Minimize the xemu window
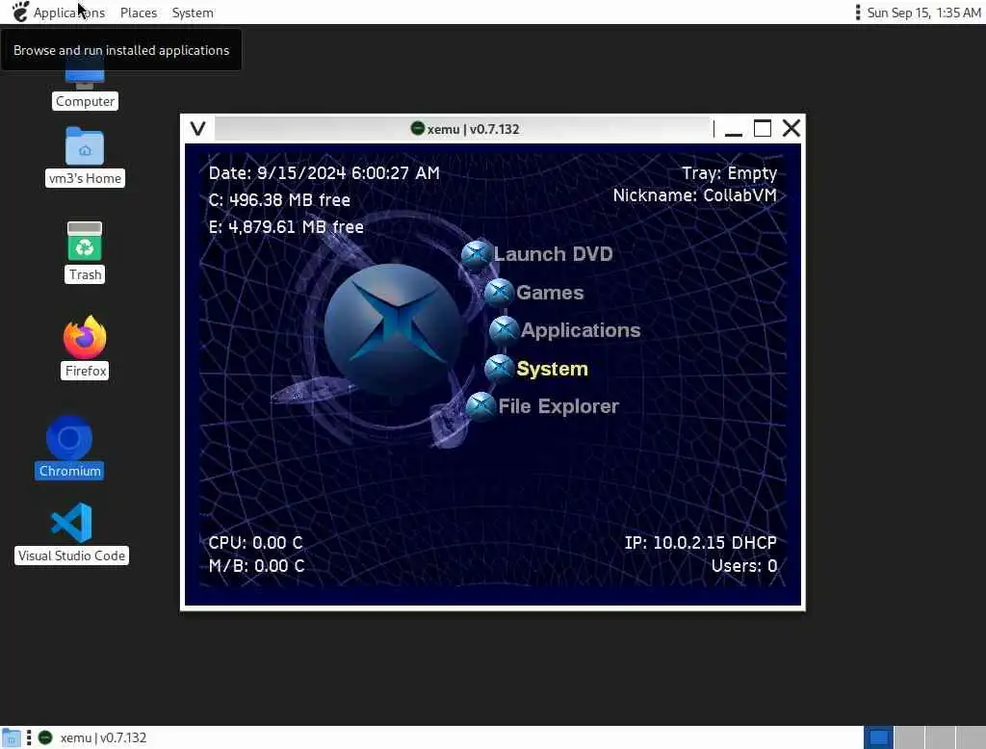This screenshot has width=986, height=749. (x=734, y=129)
